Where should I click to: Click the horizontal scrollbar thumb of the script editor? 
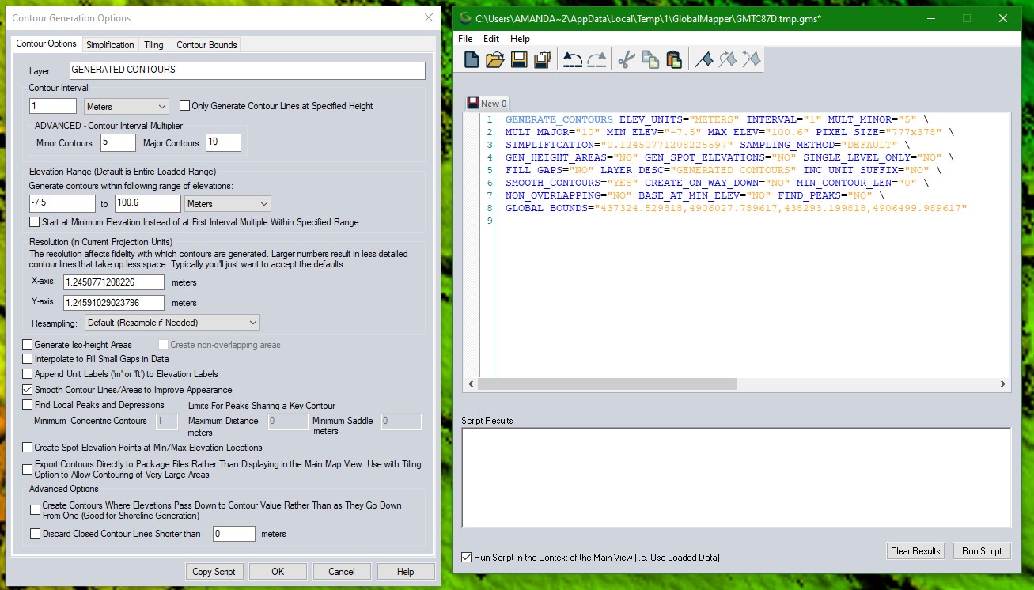(x=606, y=384)
